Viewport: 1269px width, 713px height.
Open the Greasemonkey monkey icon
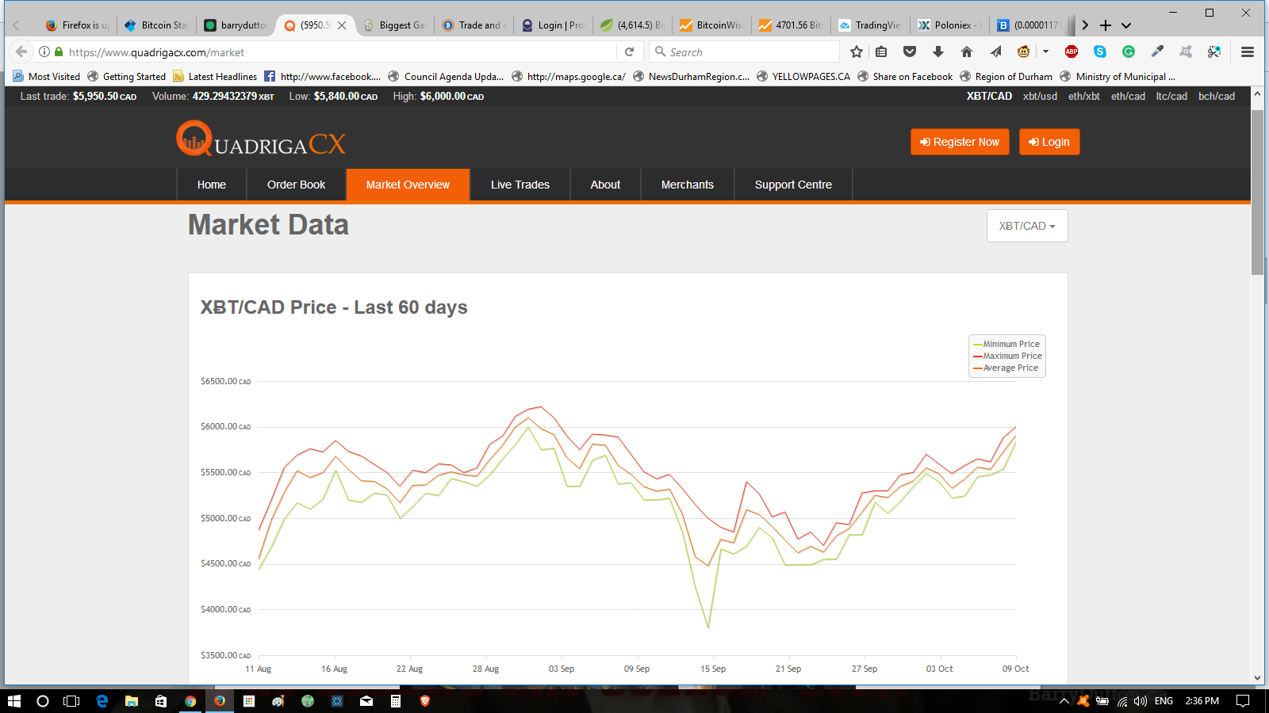[x=1024, y=52]
